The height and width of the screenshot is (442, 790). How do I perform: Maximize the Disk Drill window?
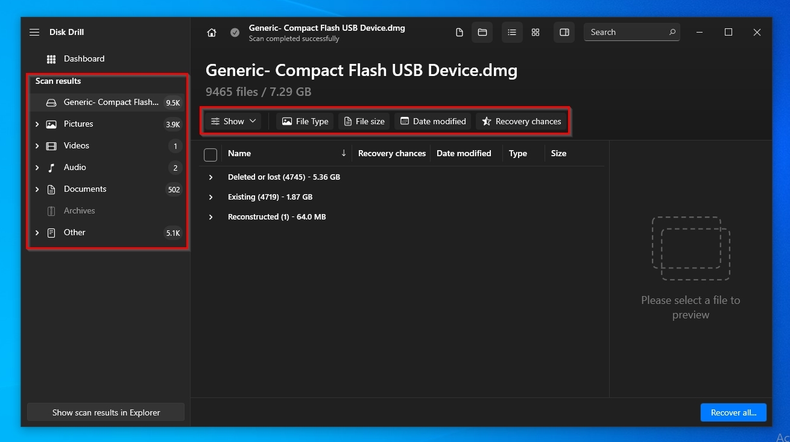point(728,33)
